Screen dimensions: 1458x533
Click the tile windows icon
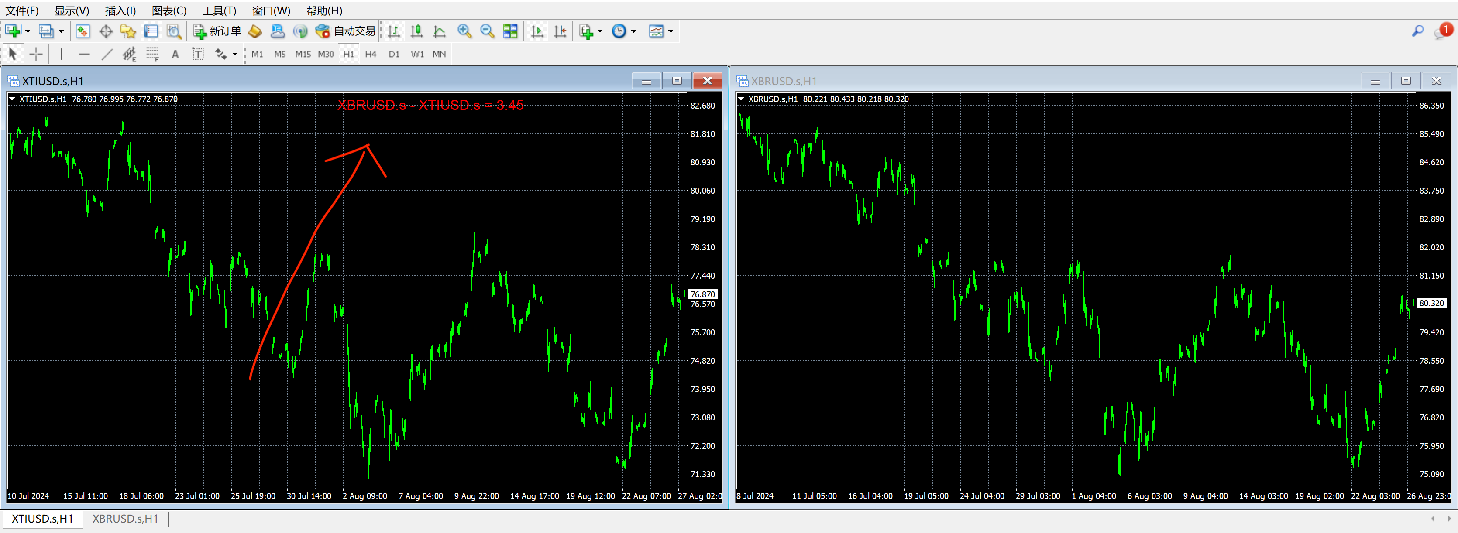tap(510, 31)
